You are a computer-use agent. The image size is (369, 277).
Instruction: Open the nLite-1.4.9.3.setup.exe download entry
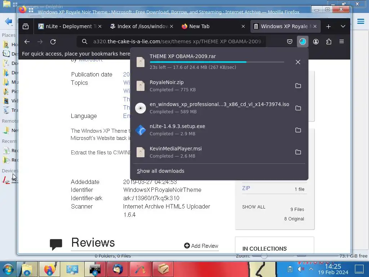(x=212, y=130)
